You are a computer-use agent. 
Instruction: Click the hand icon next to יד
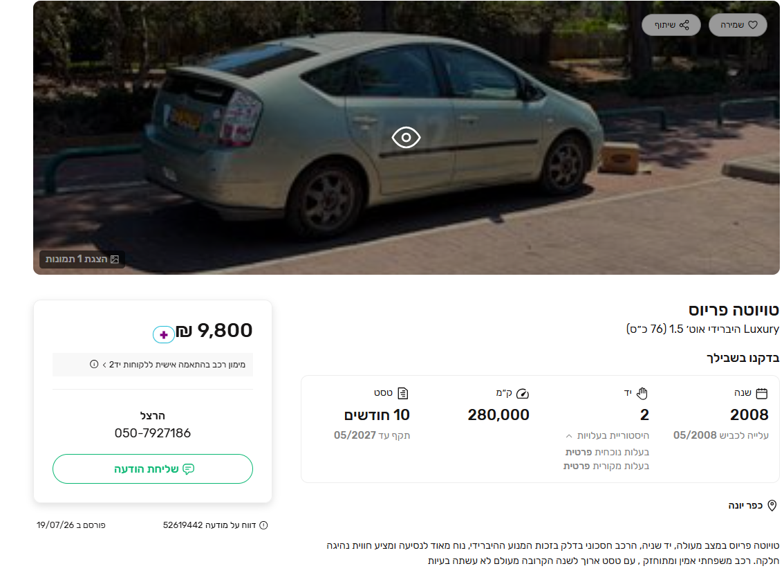tap(642, 393)
